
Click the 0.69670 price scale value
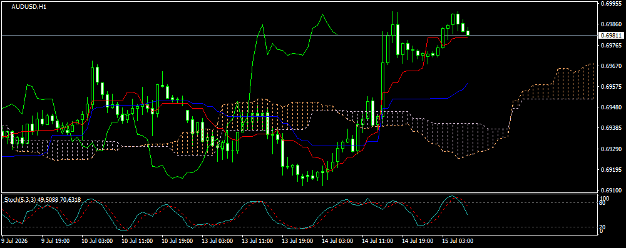[610, 66]
